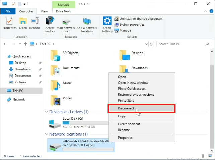Select This PC in the sidebar
This screenshot has width=215, height=160.
coord(21,91)
